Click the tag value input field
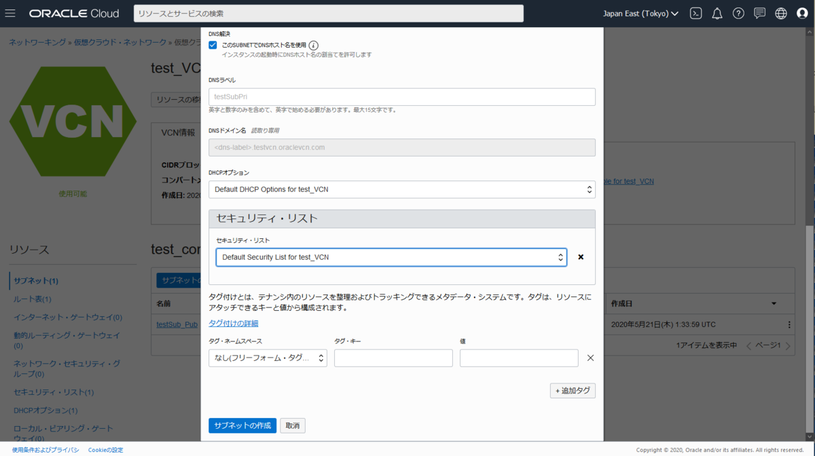This screenshot has width=815, height=456. click(x=519, y=358)
